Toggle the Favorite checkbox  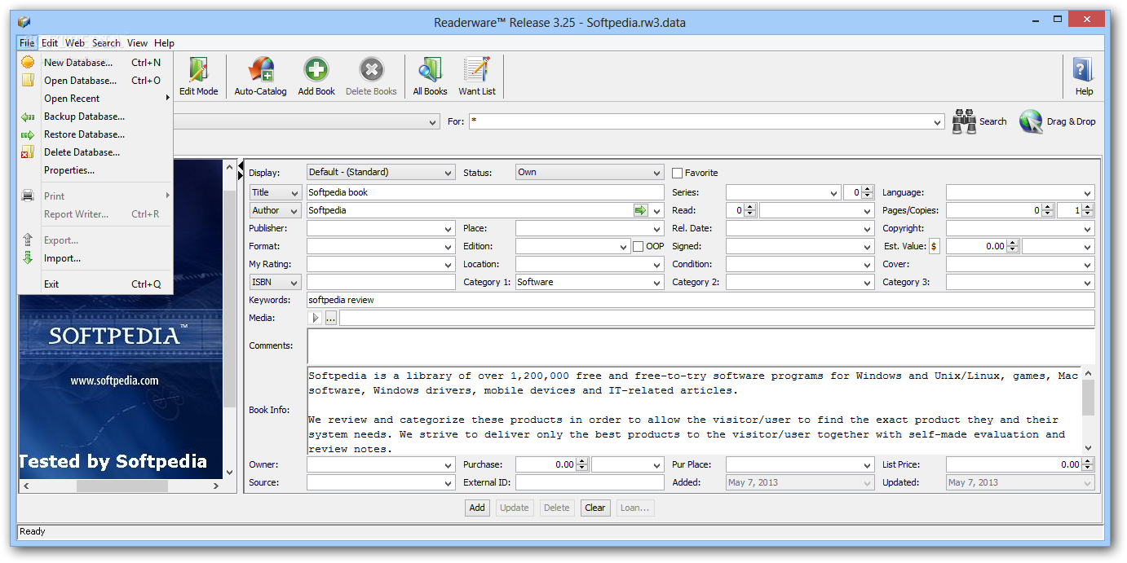[677, 173]
